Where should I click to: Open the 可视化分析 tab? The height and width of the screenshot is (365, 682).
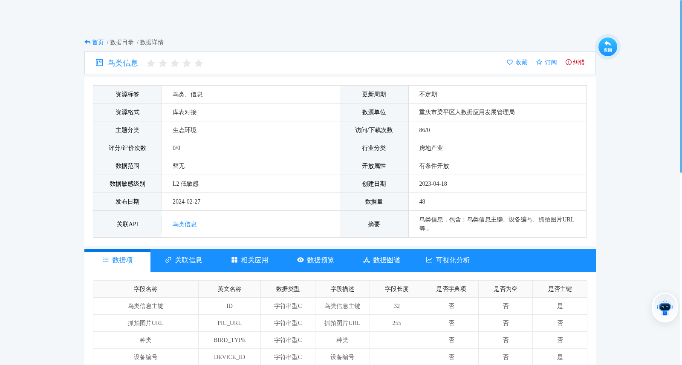448,260
